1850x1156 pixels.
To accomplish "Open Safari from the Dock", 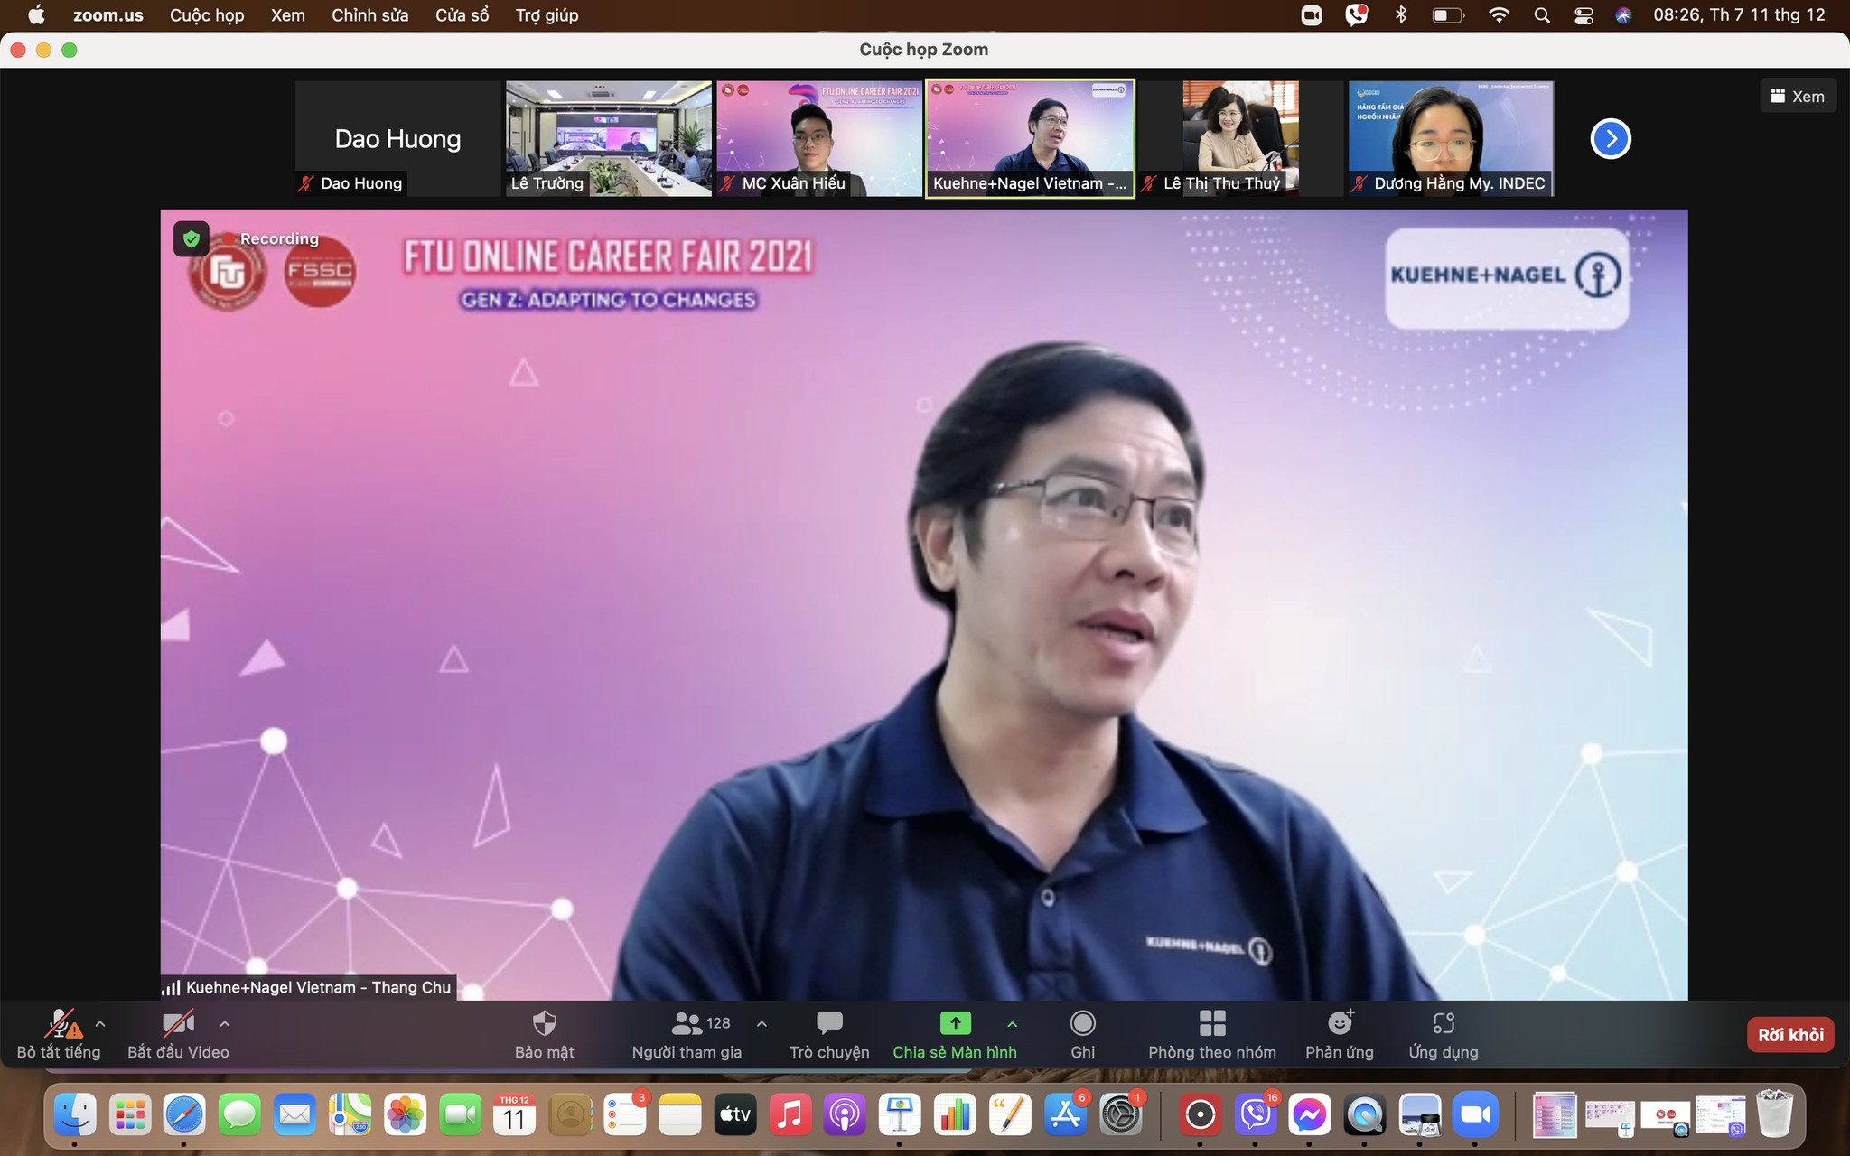I will tap(184, 1116).
